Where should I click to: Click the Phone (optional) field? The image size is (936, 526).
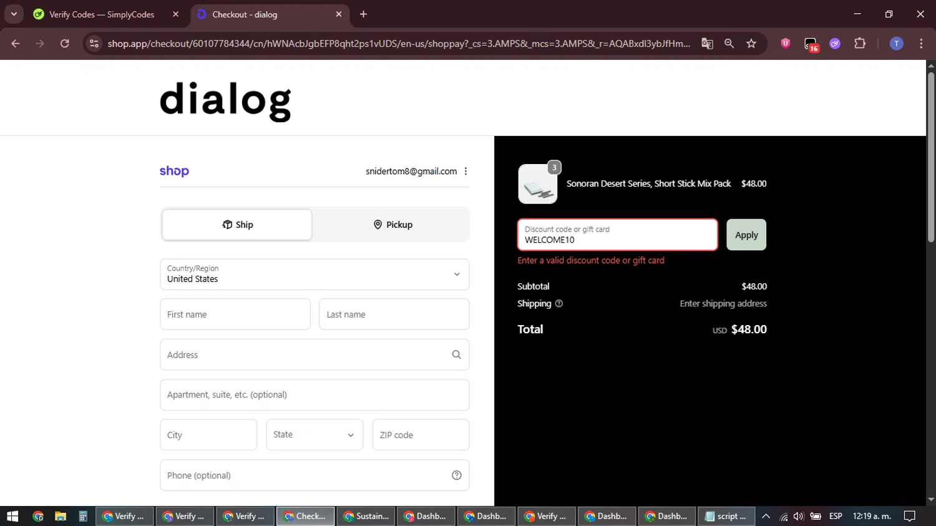pyautogui.click(x=314, y=475)
